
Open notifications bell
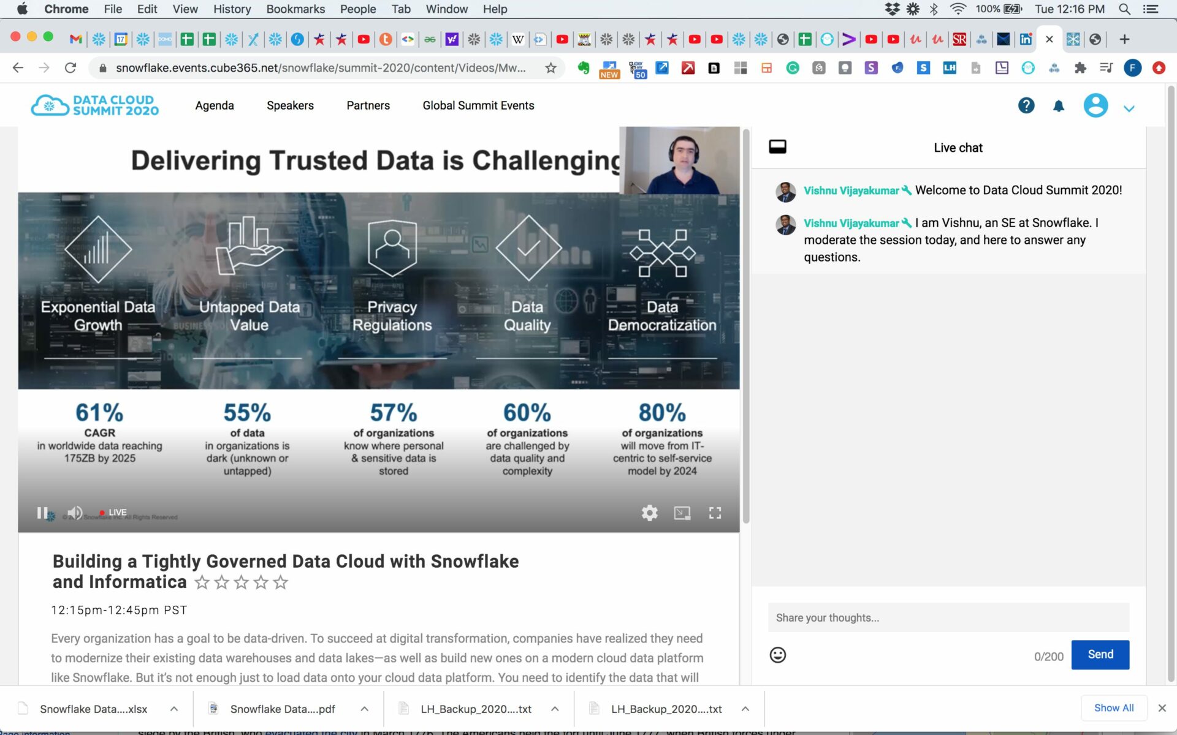click(x=1059, y=106)
